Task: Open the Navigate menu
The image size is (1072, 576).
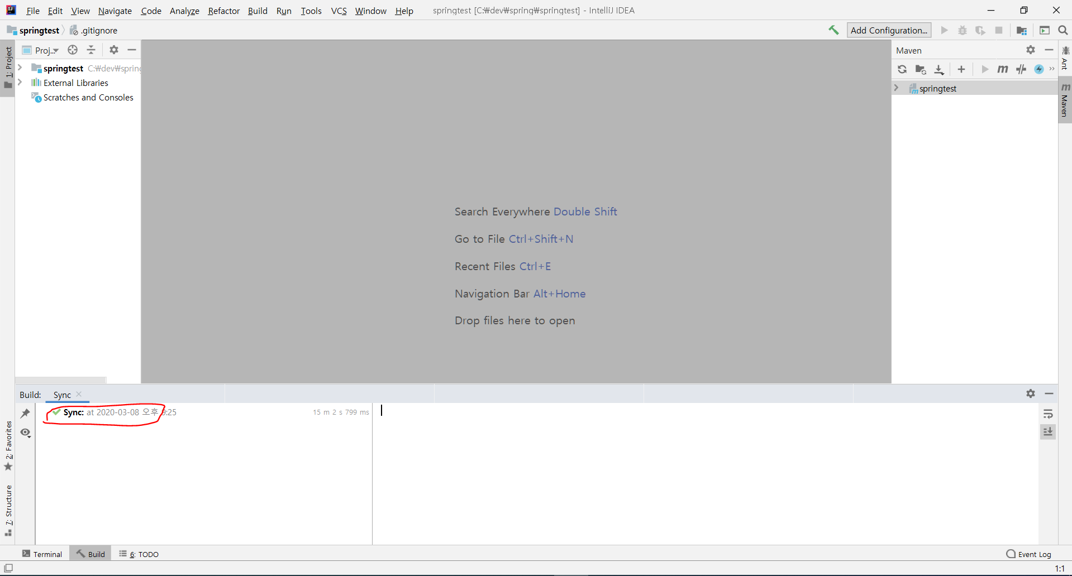Action: click(x=115, y=11)
